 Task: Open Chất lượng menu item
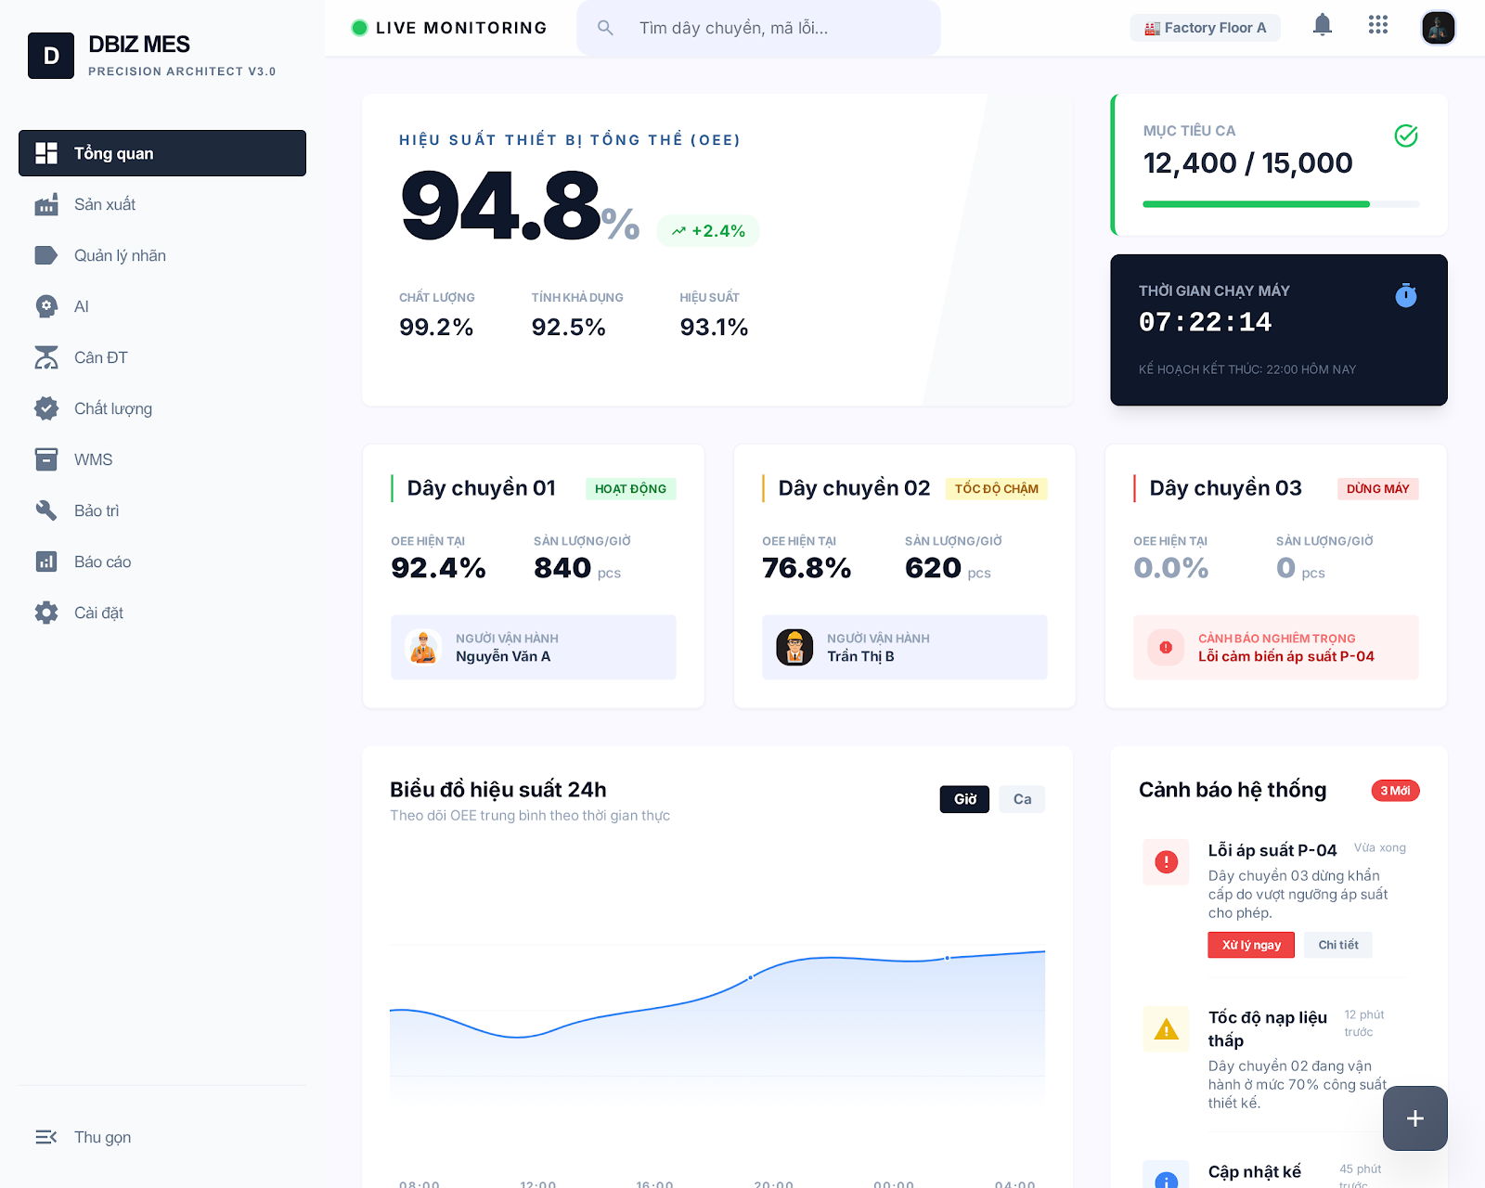162,408
